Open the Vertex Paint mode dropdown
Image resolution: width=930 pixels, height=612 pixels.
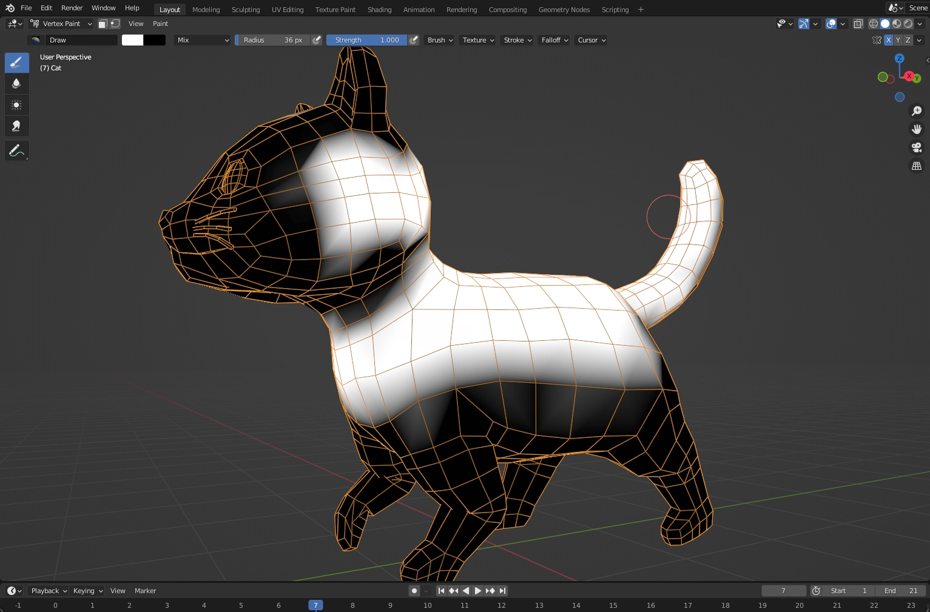61,24
